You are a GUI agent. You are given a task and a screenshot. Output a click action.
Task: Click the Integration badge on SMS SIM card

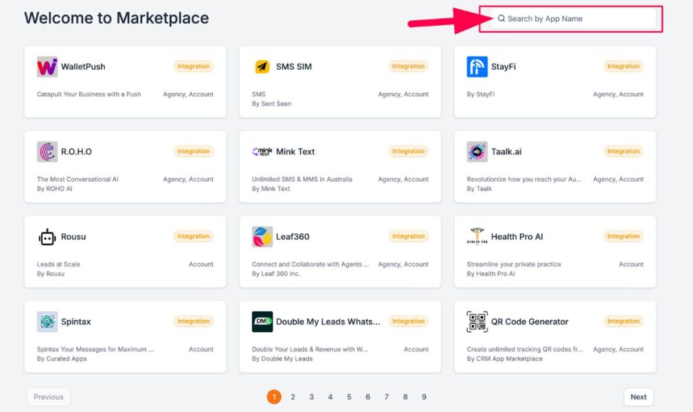(x=408, y=66)
